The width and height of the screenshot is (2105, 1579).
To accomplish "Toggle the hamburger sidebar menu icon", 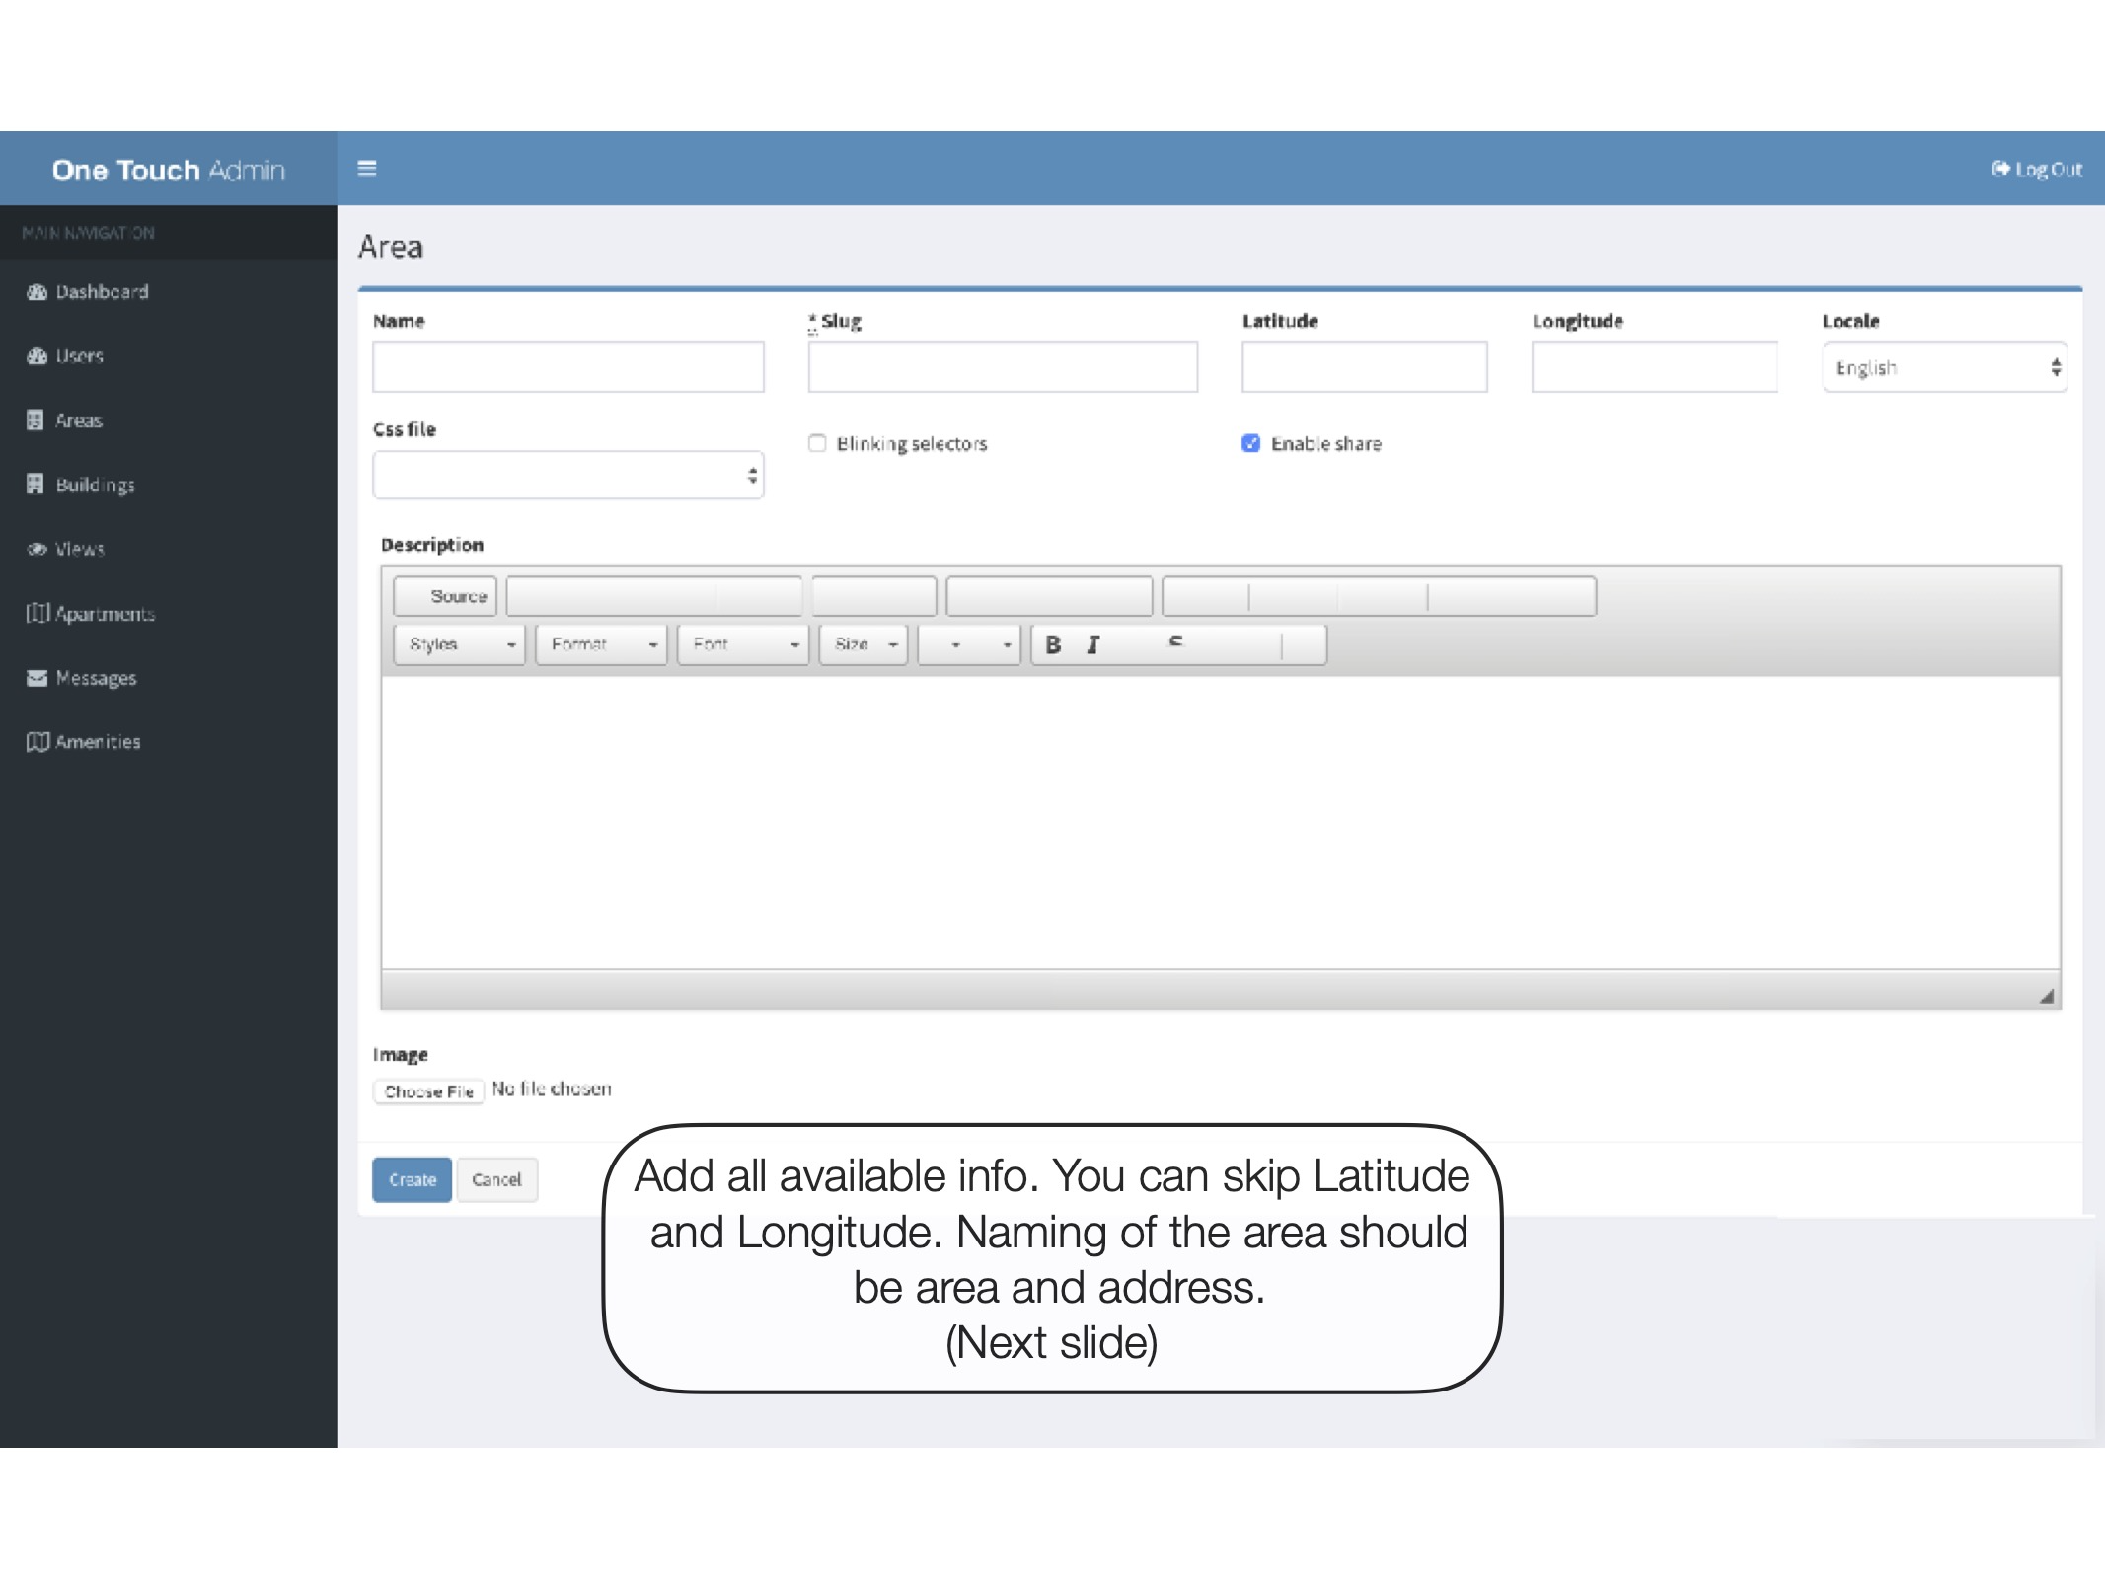I will (366, 169).
